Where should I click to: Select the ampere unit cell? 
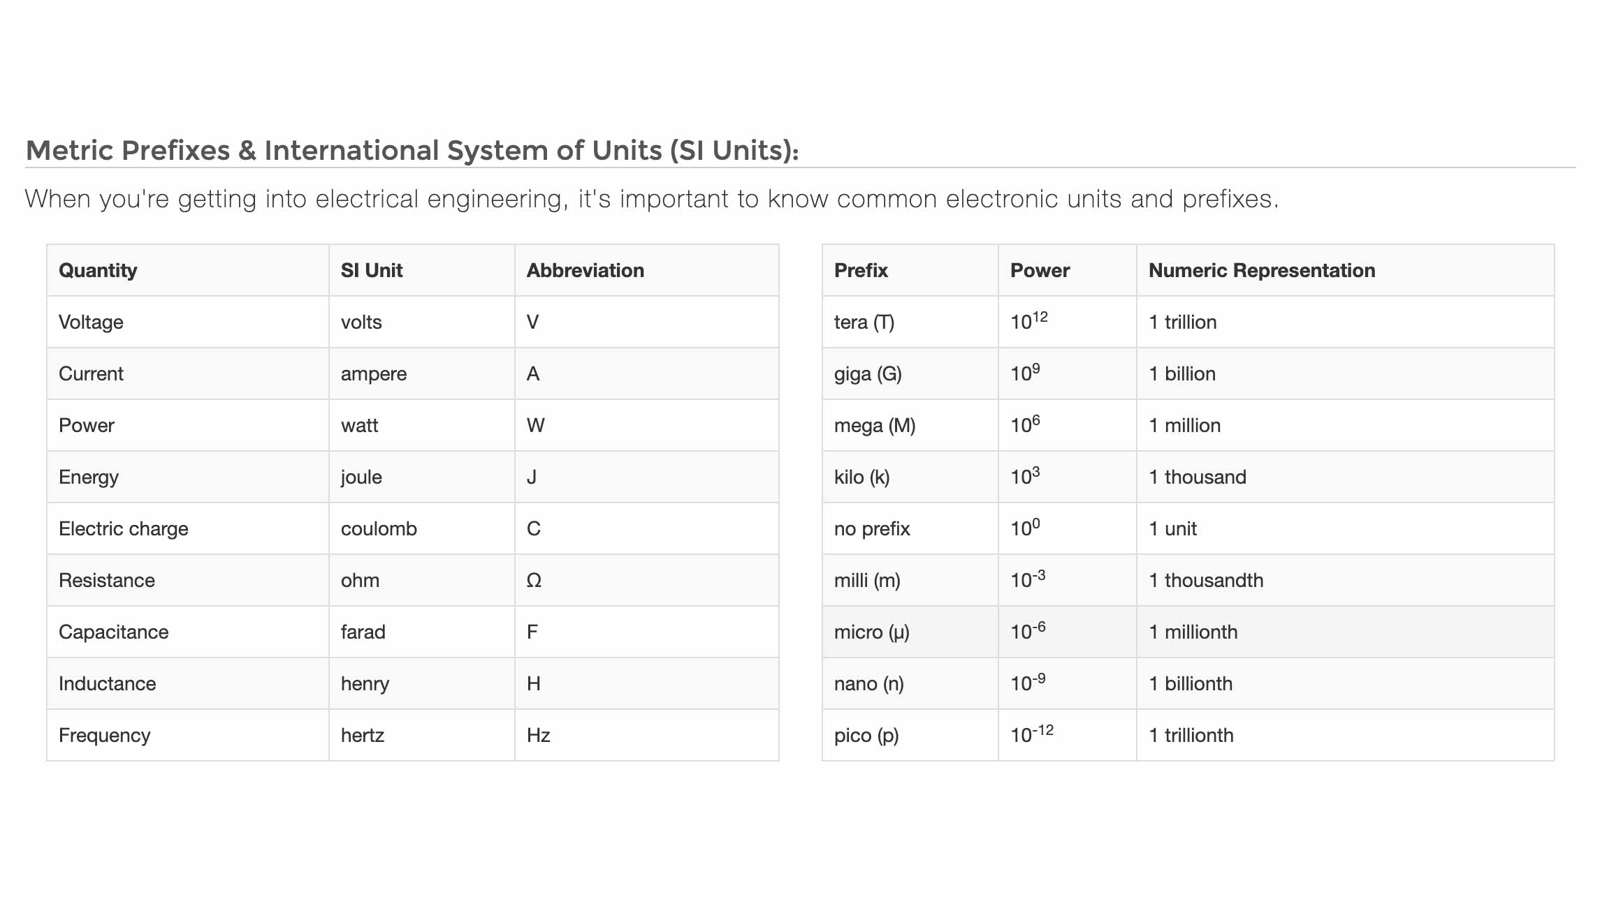tap(373, 374)
